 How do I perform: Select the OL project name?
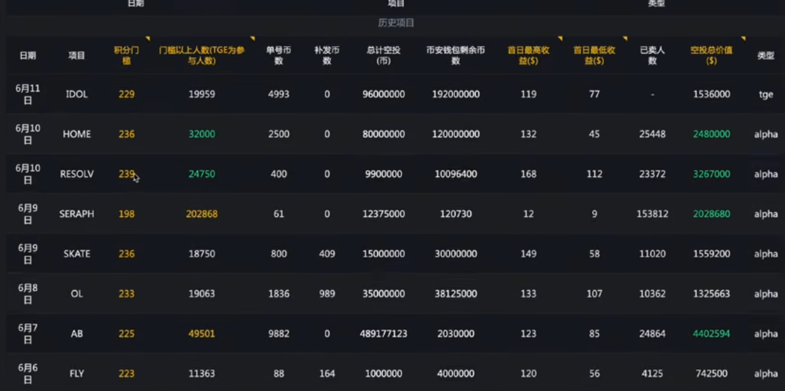tap(77, 294)
